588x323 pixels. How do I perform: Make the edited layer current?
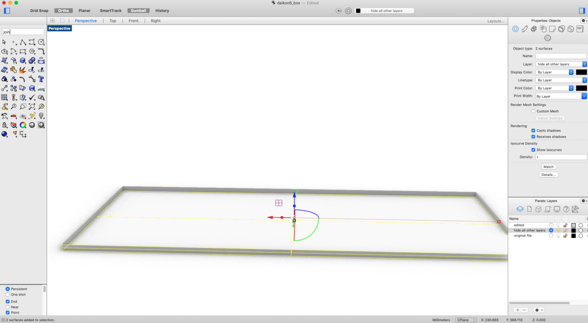pos(551,225)
